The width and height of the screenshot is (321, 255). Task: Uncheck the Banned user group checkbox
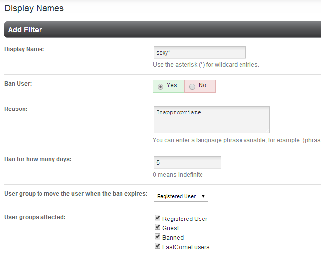(158, 237)
